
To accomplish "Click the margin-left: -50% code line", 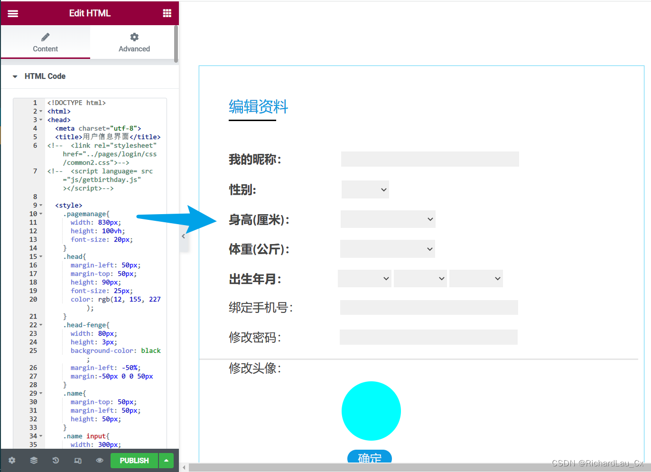I will pyautogui.click(x=106, y=368).
